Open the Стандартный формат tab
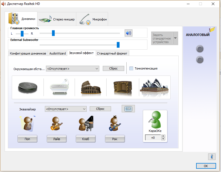 coord(112,53)
